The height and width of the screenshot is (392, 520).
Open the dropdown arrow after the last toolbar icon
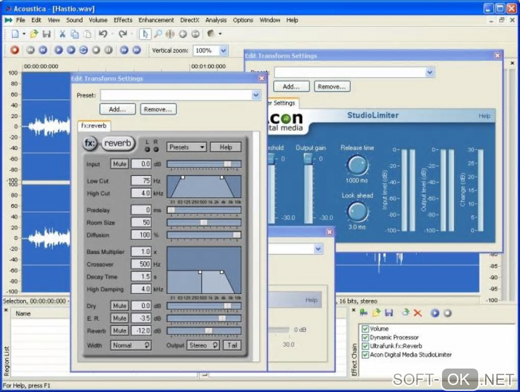coord(220,34)
